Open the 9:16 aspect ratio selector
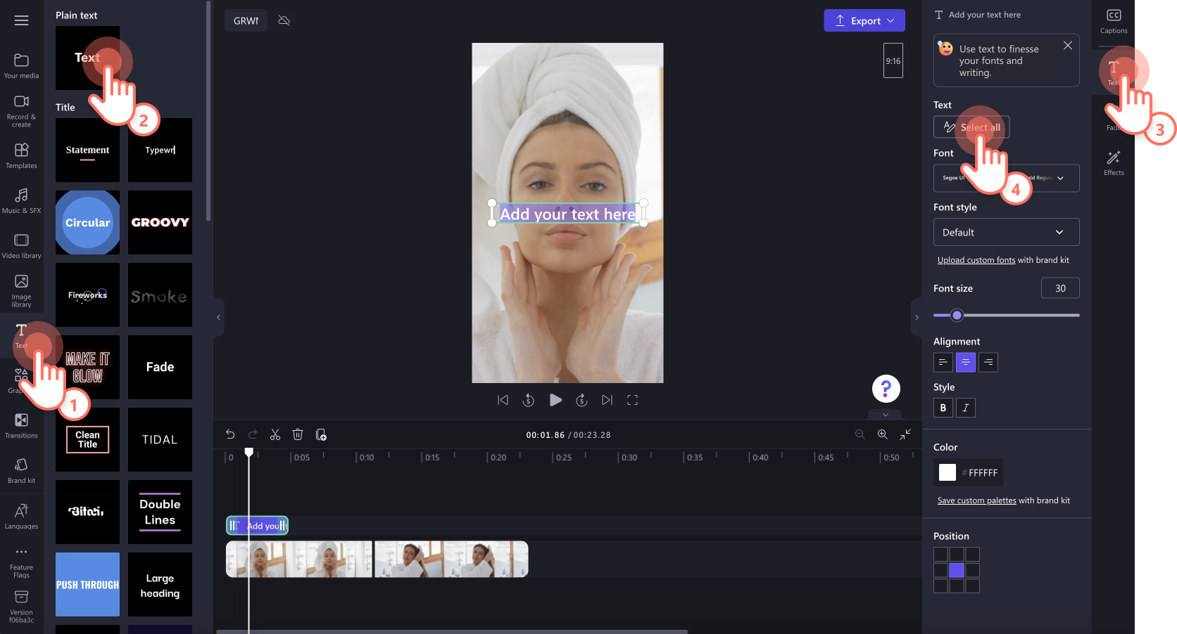Image resolution: width=1177 pixels, height=634 pixels. tap(893, 61)
